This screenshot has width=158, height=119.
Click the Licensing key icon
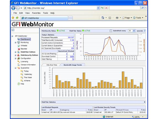(19, 62)
